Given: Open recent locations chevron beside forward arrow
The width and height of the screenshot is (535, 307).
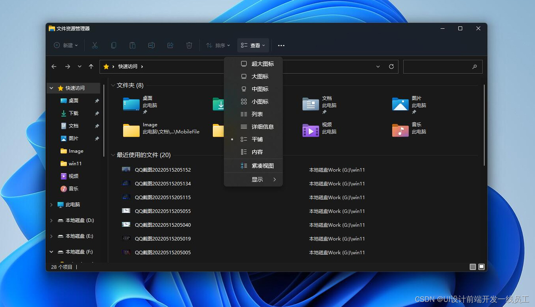Looking at the screenshot, I should [79, 67].
